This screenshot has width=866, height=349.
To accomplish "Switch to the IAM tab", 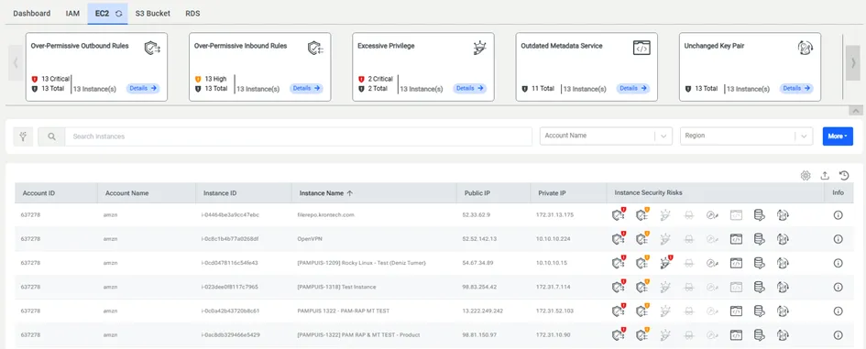I will tap(73, 13).
